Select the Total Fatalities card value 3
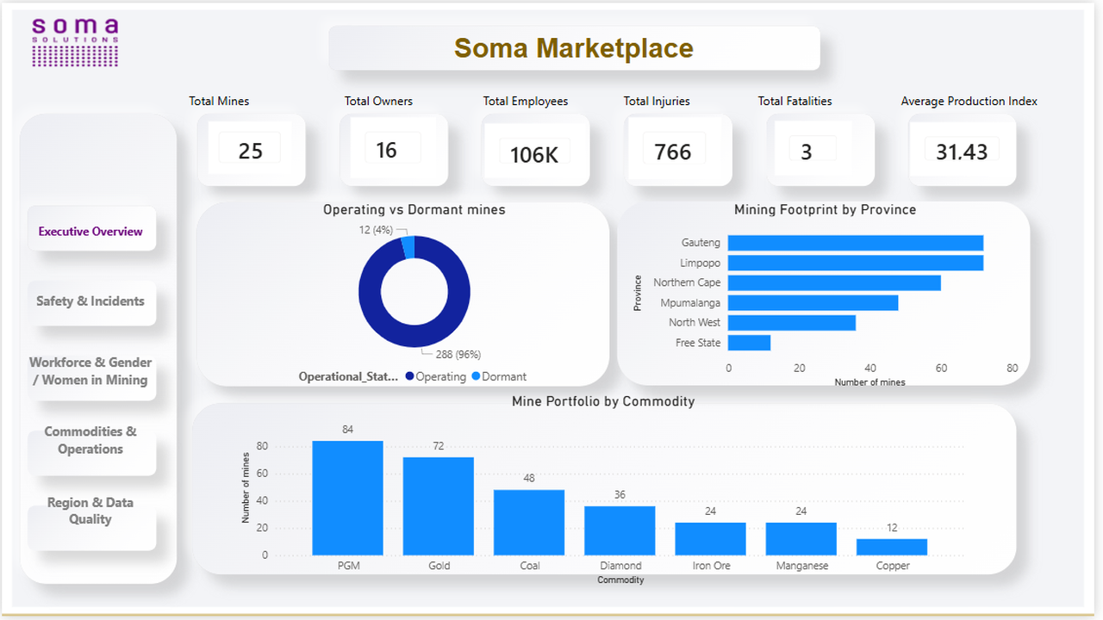Screen dimensions: 1103x620 tap(807, 152)
